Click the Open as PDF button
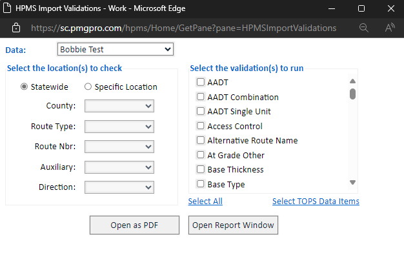 pyautogui.click(x=134, y=225)
